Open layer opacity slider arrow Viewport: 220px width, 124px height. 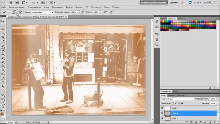pos(217,99)
